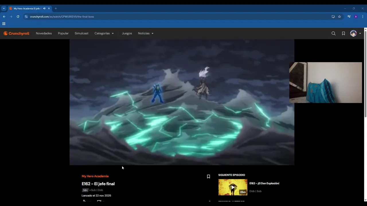The image size is (367, 206).
Task: Expand the Noticias dropdown
Action: [146, 33]
